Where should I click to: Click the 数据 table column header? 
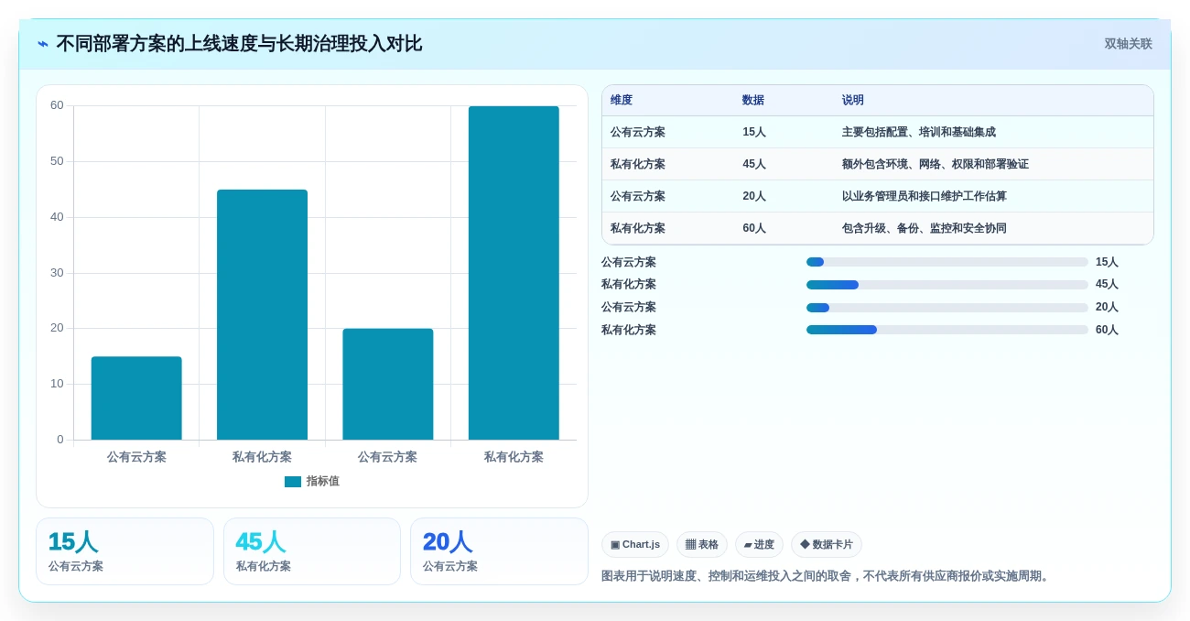click(x=753, y=101)
